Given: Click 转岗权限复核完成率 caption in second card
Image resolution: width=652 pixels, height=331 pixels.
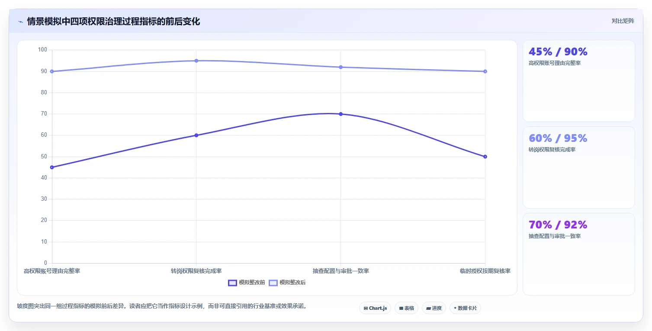Looking at the screenshot, I should (x=552, y=150).
